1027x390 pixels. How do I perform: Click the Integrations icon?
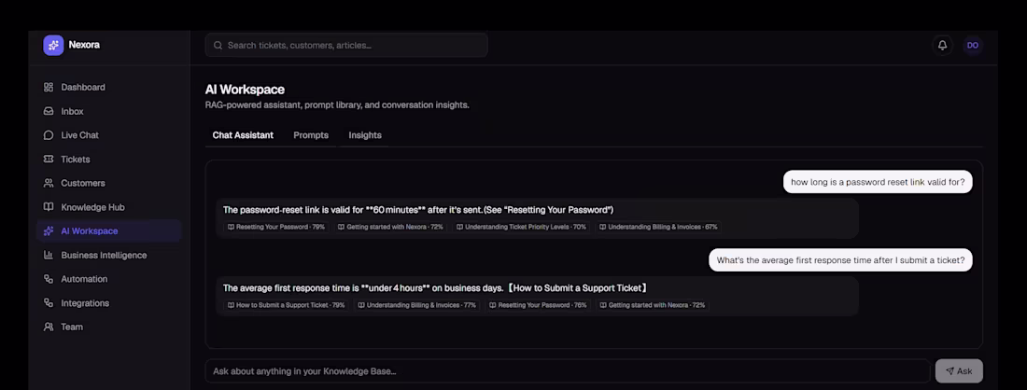[x=49, y=303]
